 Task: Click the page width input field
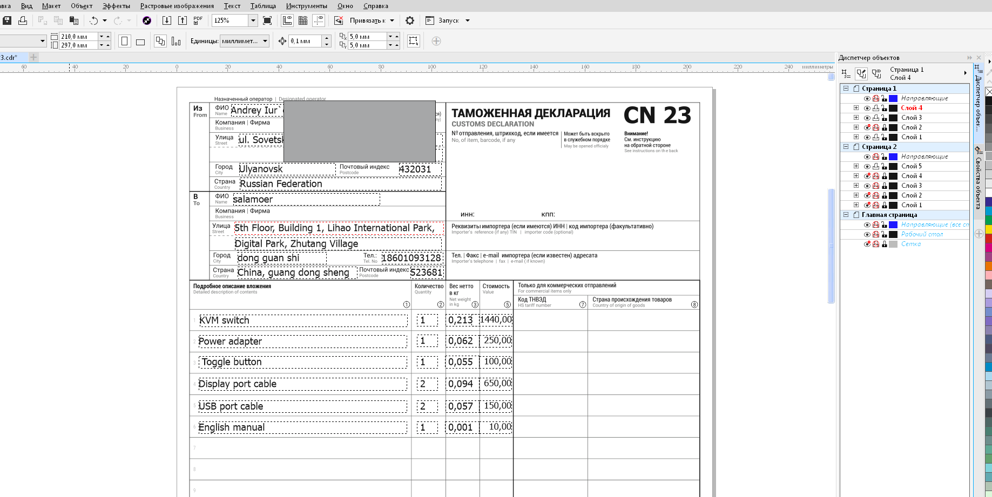79,37
